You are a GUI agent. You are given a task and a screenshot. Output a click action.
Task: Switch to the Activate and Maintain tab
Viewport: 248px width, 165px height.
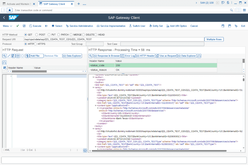tap(18, 4)
